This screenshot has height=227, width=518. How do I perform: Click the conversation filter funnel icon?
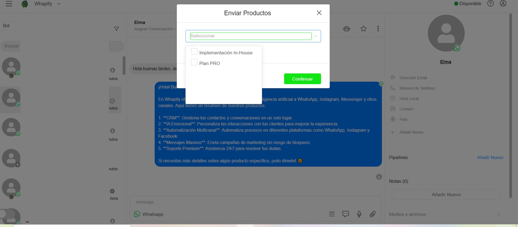pos(117,29)
